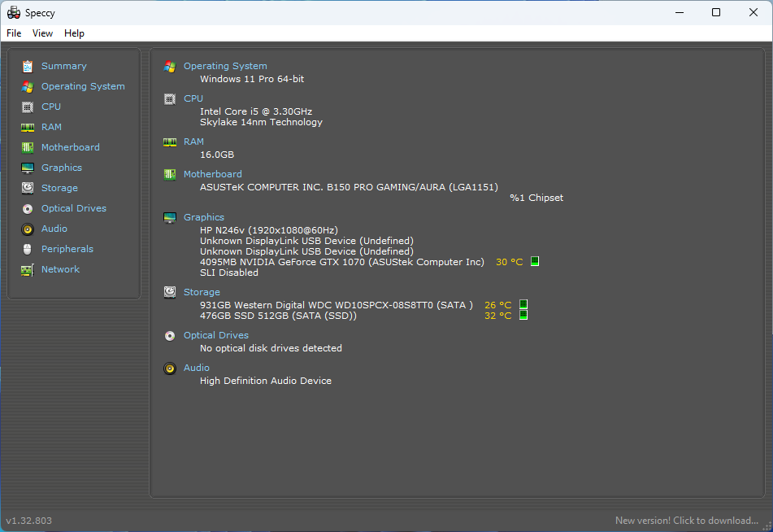The height and width of the screenshot is (532, 773).
Task: Click the Summary clipboard icon in sidebar
Action: [x=28, y=66]
